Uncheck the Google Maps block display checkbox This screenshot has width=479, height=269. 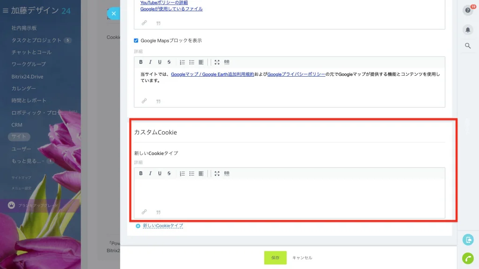click(x=136, y=41)
